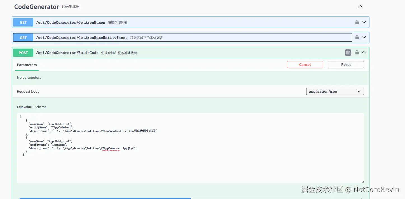Click the "Request body" label
Screen dimensions: 405x199
[x=28, y=91]
